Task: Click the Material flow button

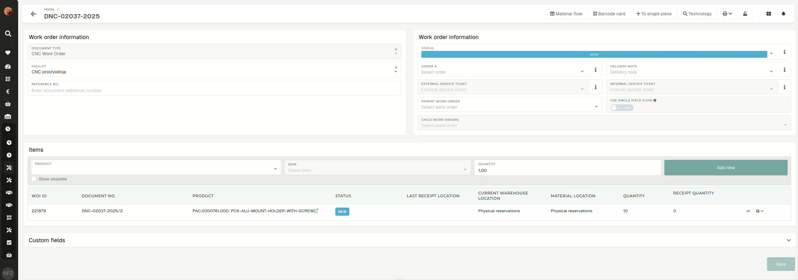Action: pyautogui.click(x=566, y=14)
